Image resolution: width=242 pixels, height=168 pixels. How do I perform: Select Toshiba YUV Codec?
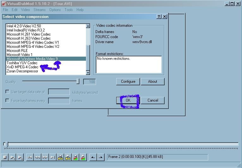tap(46, 63)
